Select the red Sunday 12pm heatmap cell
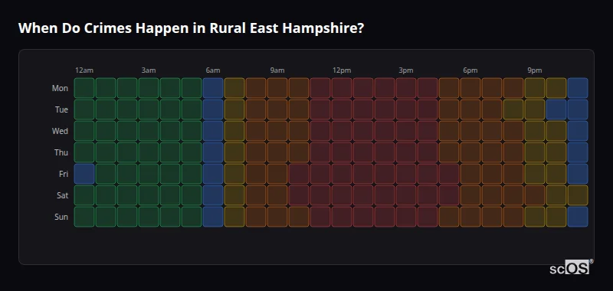The image size is (613, 291). [342, 217]
